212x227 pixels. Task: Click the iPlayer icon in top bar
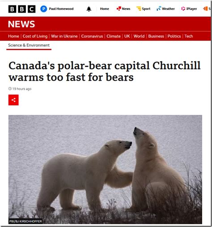(183, 9)
